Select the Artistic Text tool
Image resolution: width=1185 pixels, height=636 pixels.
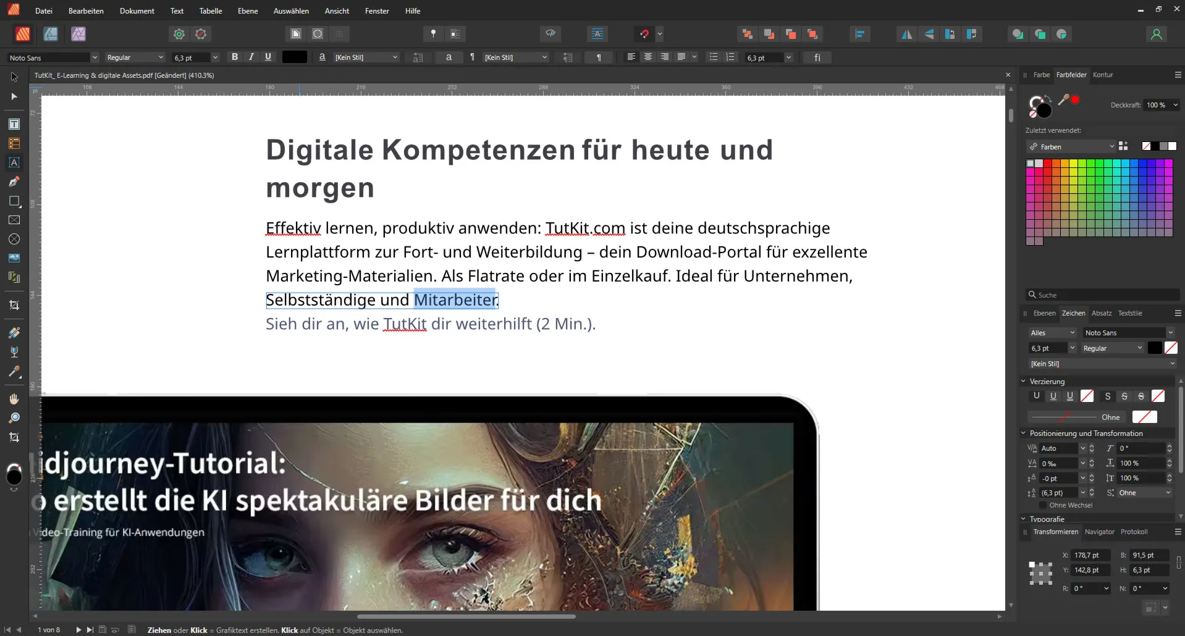click(14, 162)
